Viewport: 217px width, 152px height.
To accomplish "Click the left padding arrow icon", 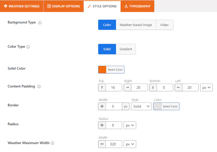I will coord(178,88).
